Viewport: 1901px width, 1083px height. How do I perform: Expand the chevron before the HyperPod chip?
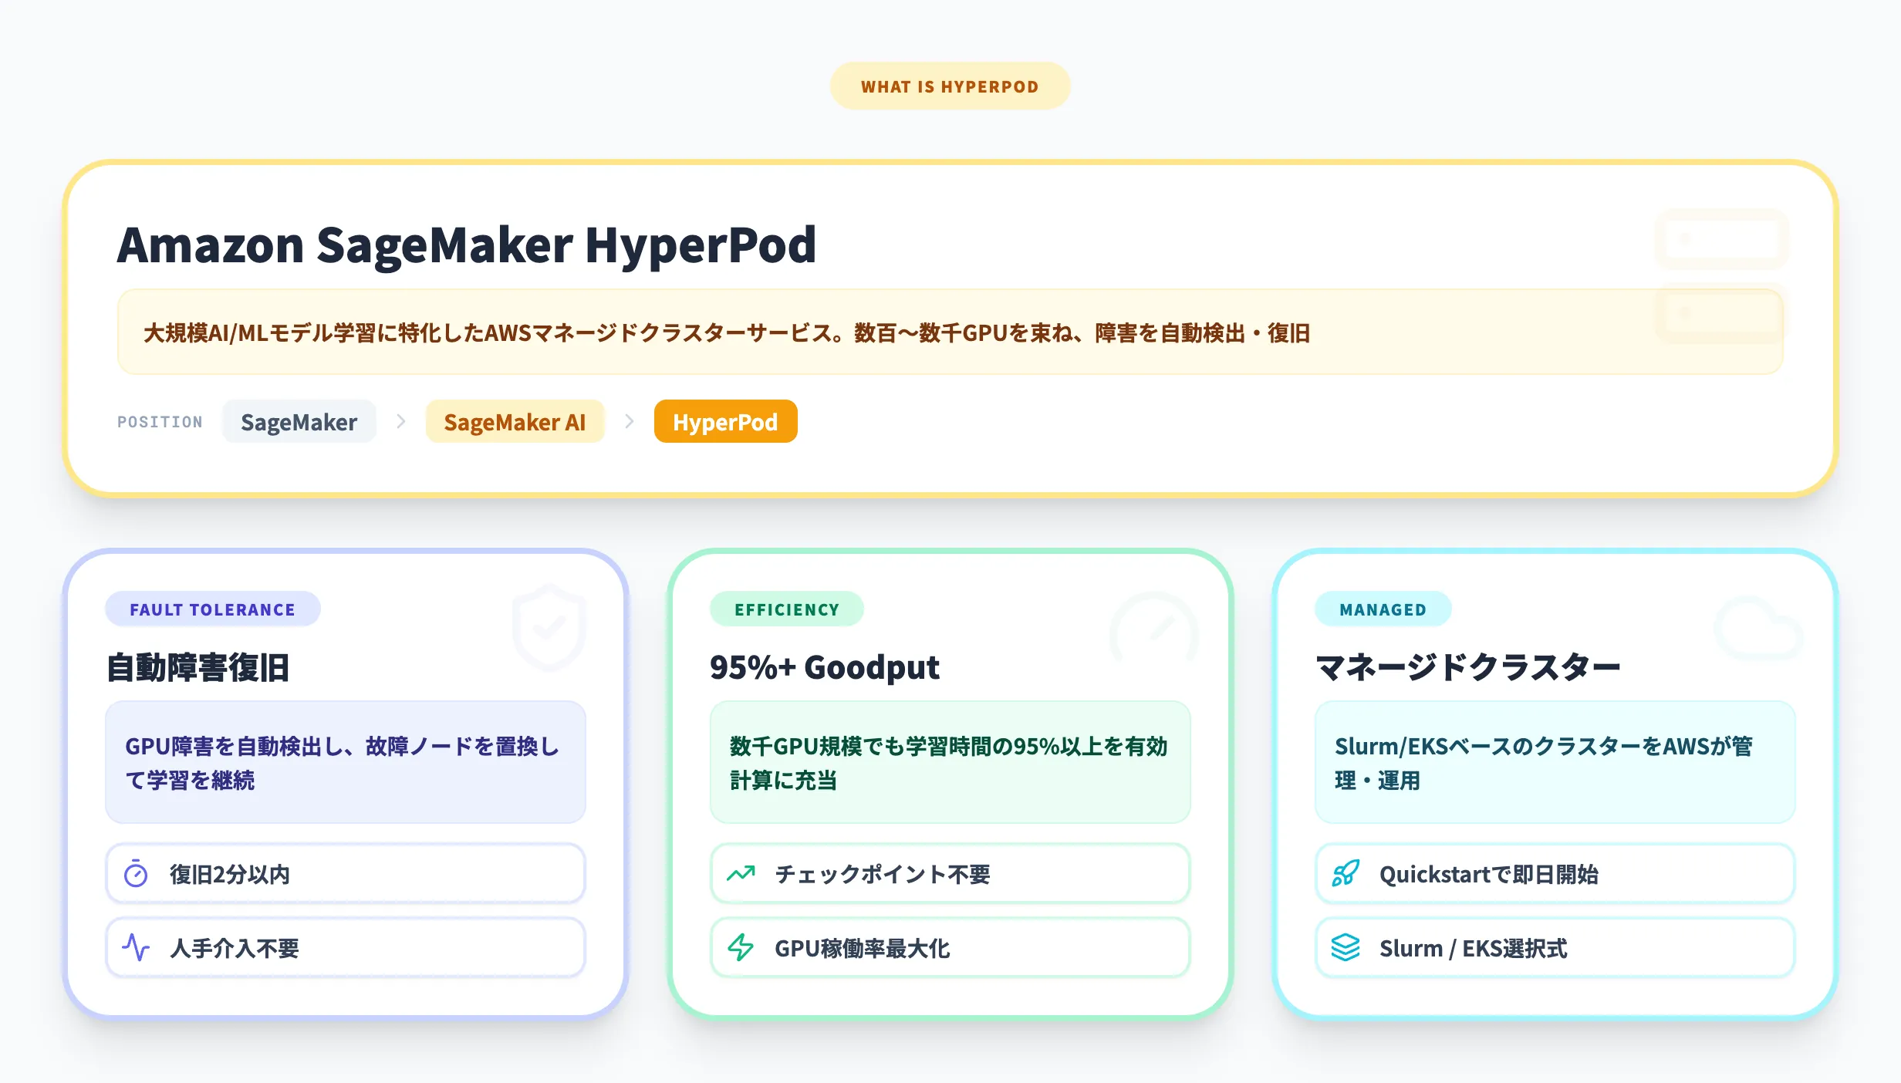coord(630,421)
